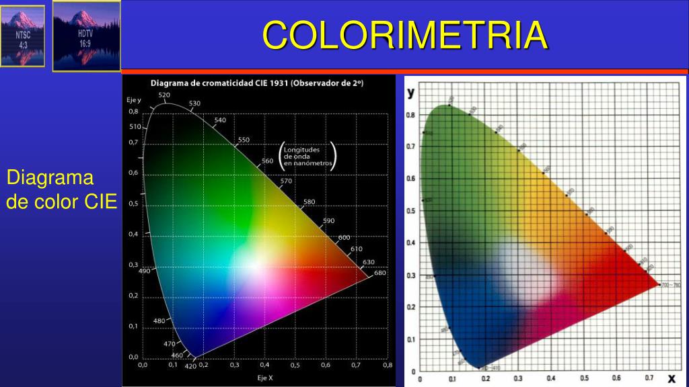Click the 460 wavelength label on left diagram
689x387 pixels.
click(x=177, y=355)
